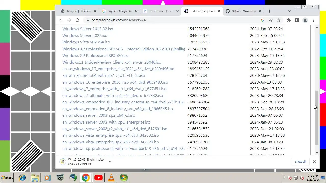Open a new browser tab
This screenshot has width=326, height=183.
pyautogui.click(x=269, y=11)
